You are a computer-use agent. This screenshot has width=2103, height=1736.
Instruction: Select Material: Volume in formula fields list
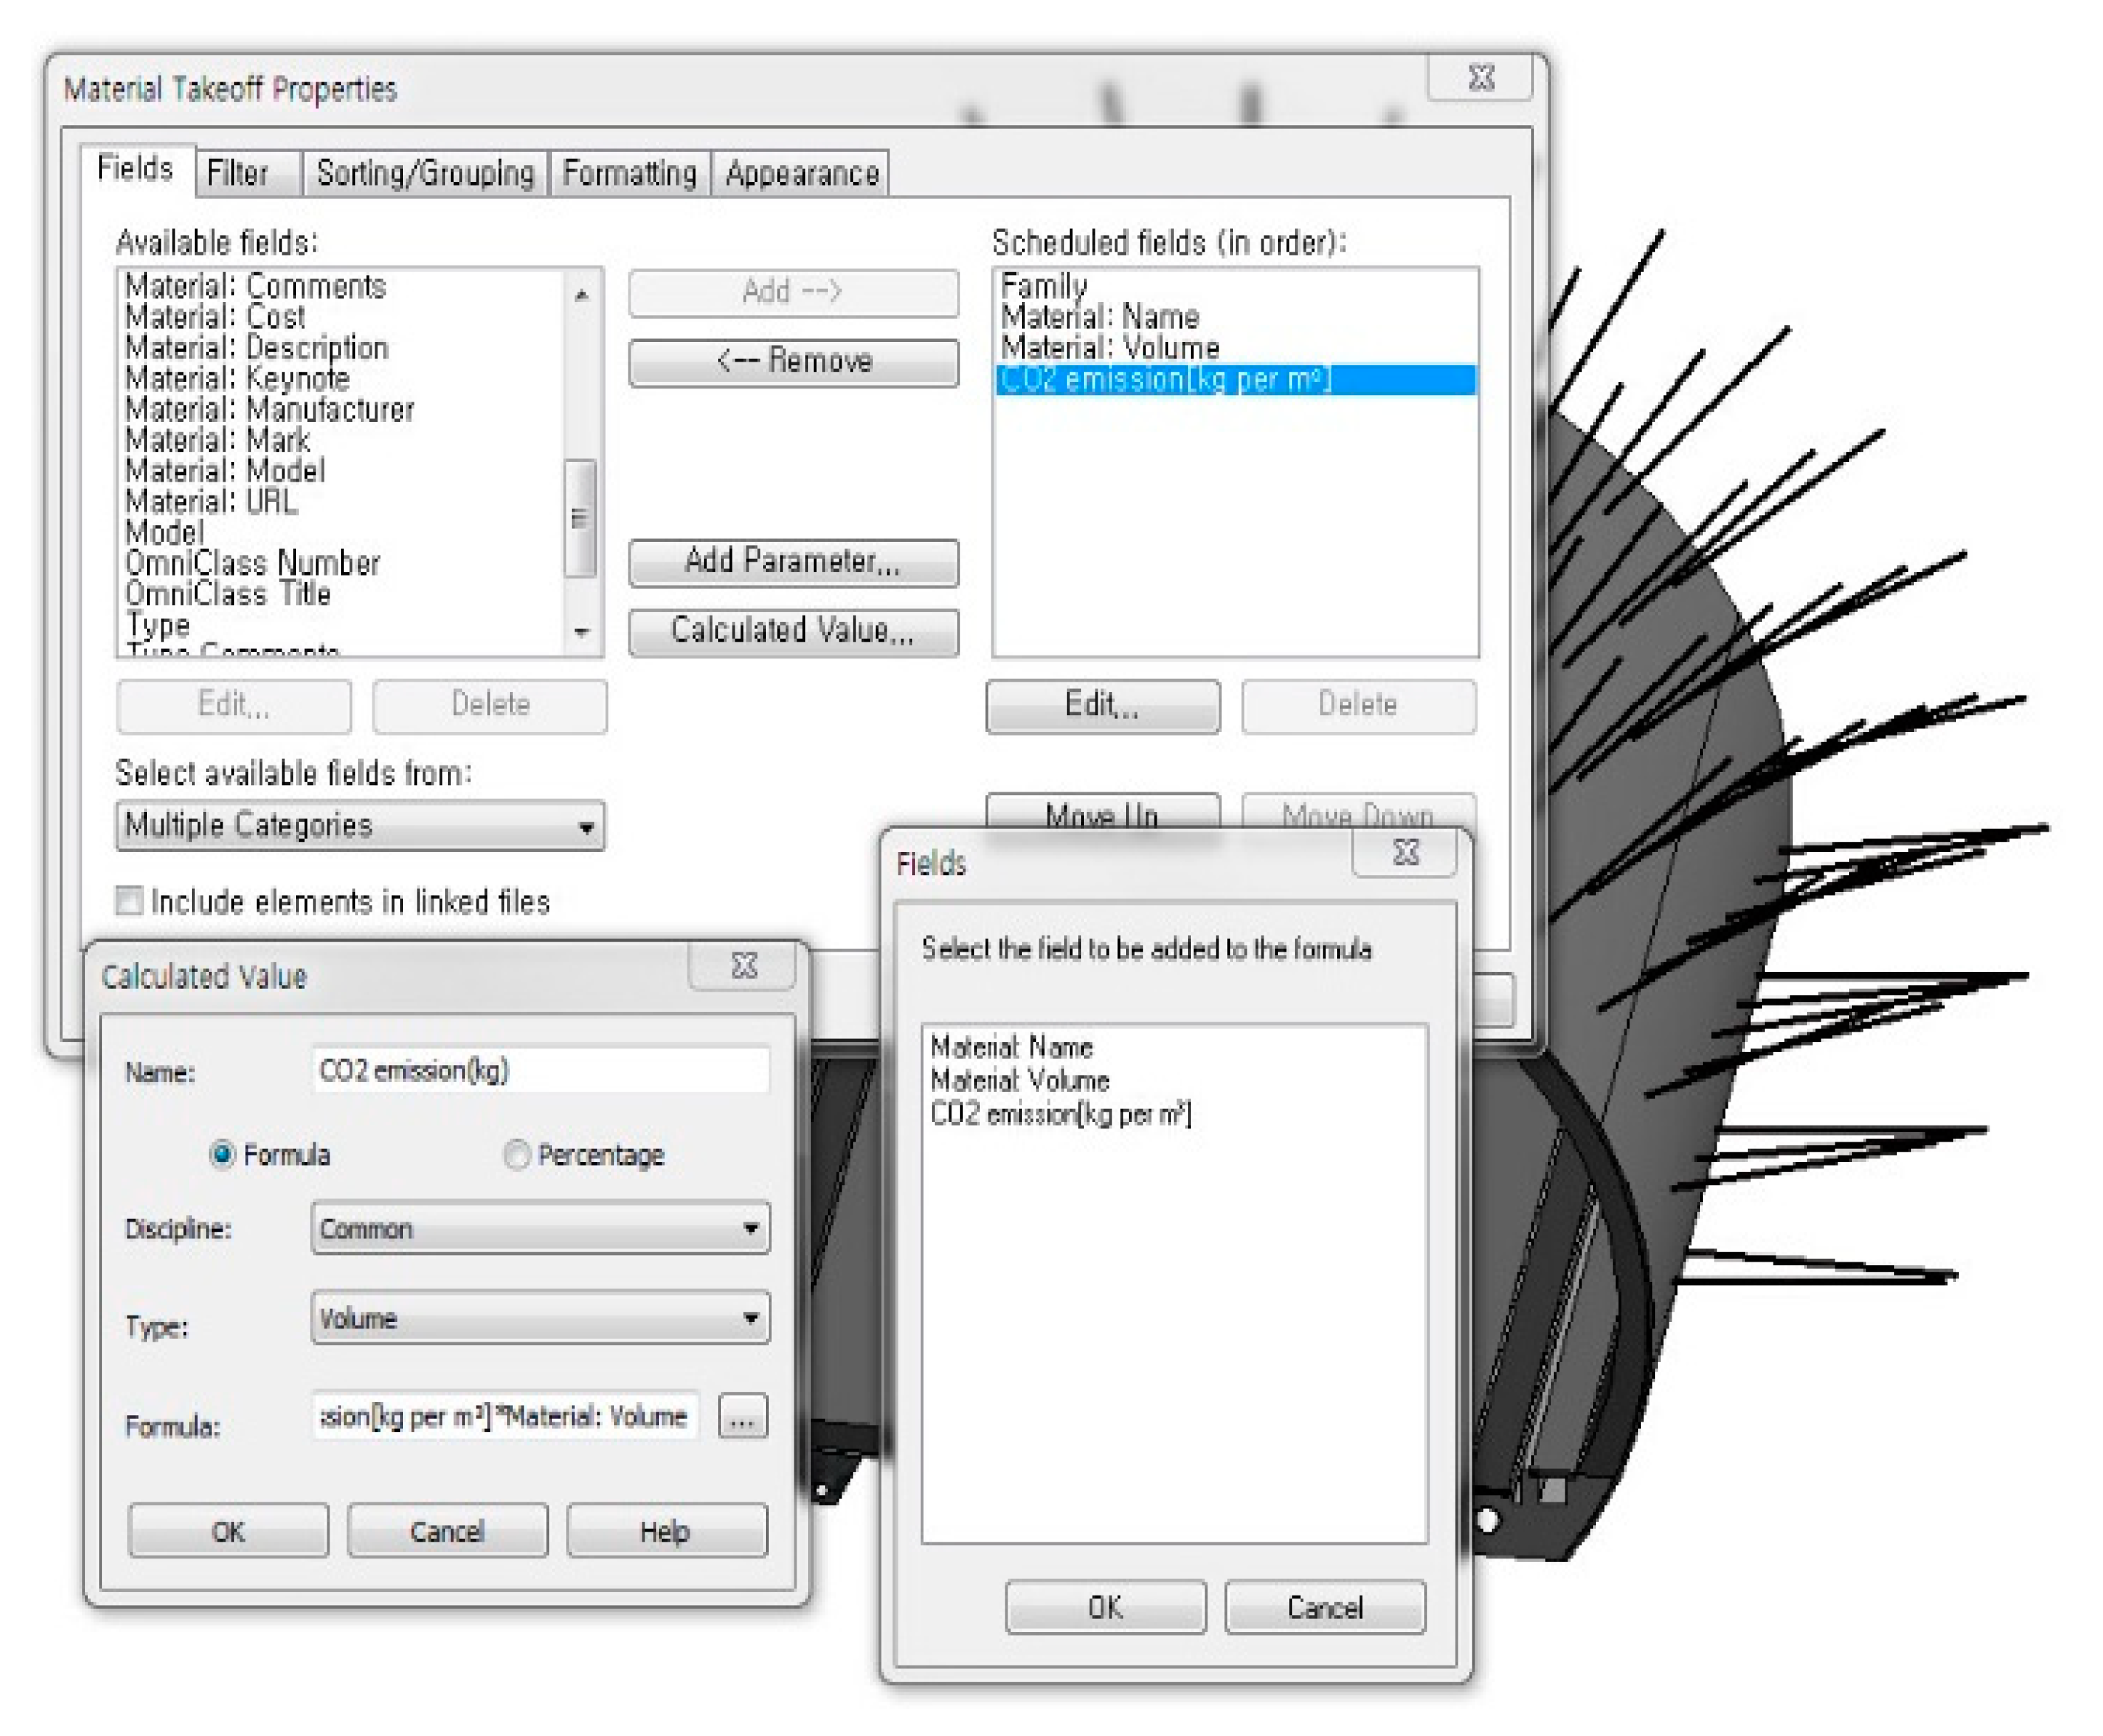[x=1020, y=1081]
